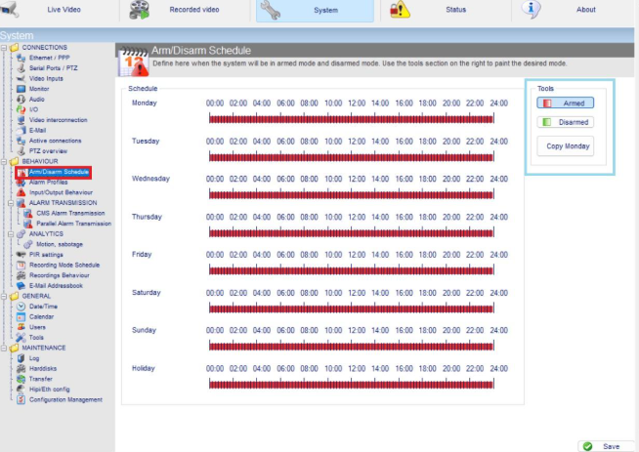The image size is (639, 452).
Task: Click the Recordings Behaviour icon
Action: point(21,275)
